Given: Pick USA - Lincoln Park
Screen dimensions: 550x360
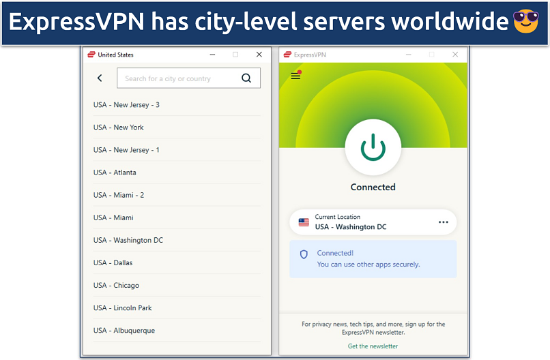Looking at the screenshot, I should click(177, 307).
